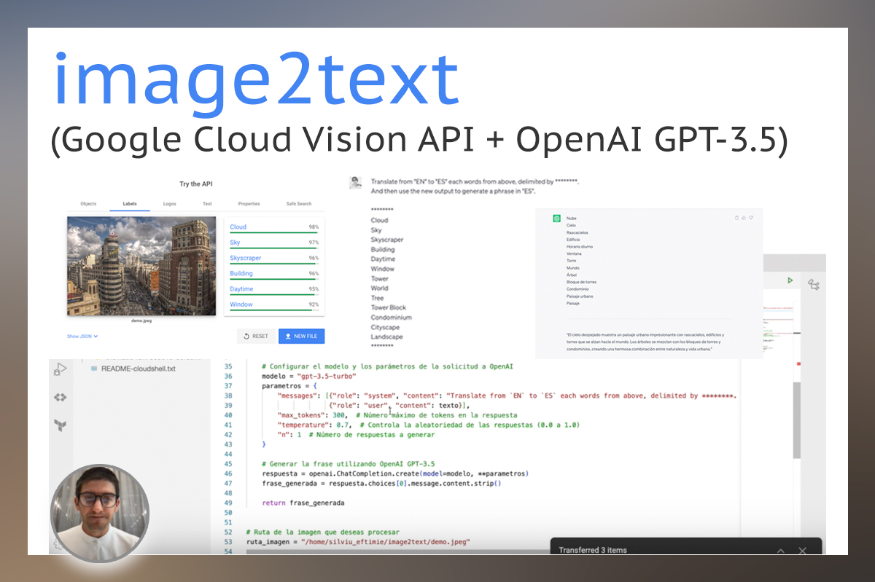The image size is (875, 582).
Task: Click the Window 92% confidence bar
Action: tap(274, 310)
